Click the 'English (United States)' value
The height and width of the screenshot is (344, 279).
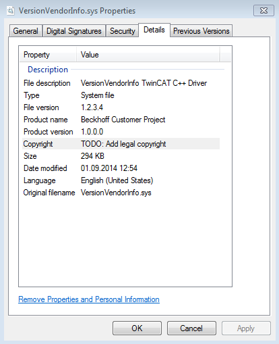point(117,180)
